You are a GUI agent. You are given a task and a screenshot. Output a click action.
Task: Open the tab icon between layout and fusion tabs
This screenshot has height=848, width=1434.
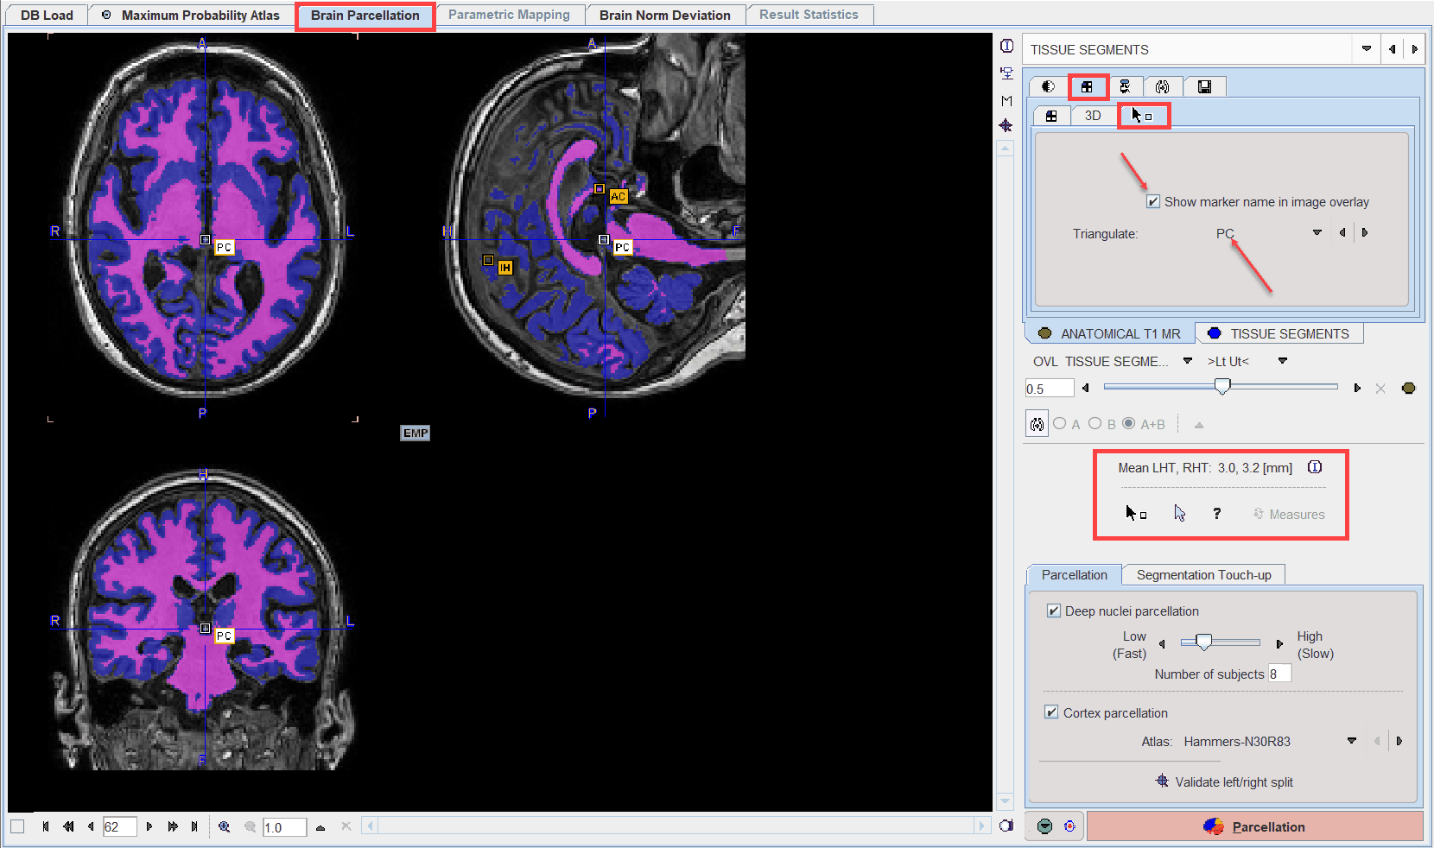tap(1125, 86)
